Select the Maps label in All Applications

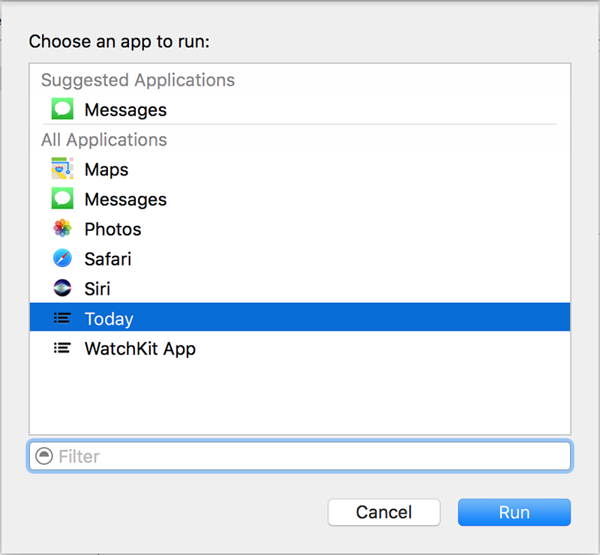[106, 170]
